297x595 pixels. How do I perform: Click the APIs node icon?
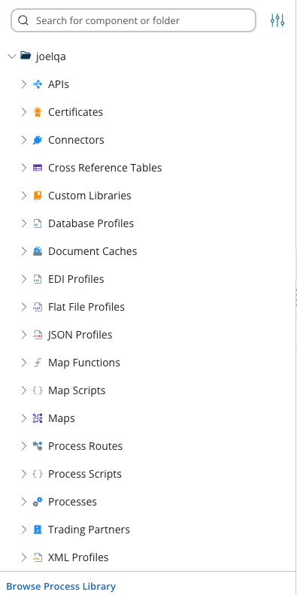37,84
